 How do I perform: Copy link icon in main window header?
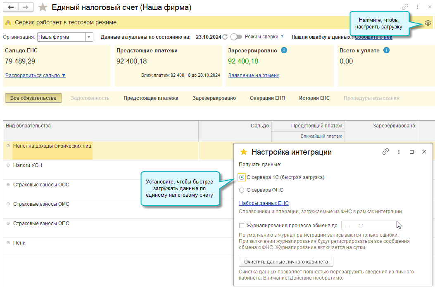tap(405, 7)
